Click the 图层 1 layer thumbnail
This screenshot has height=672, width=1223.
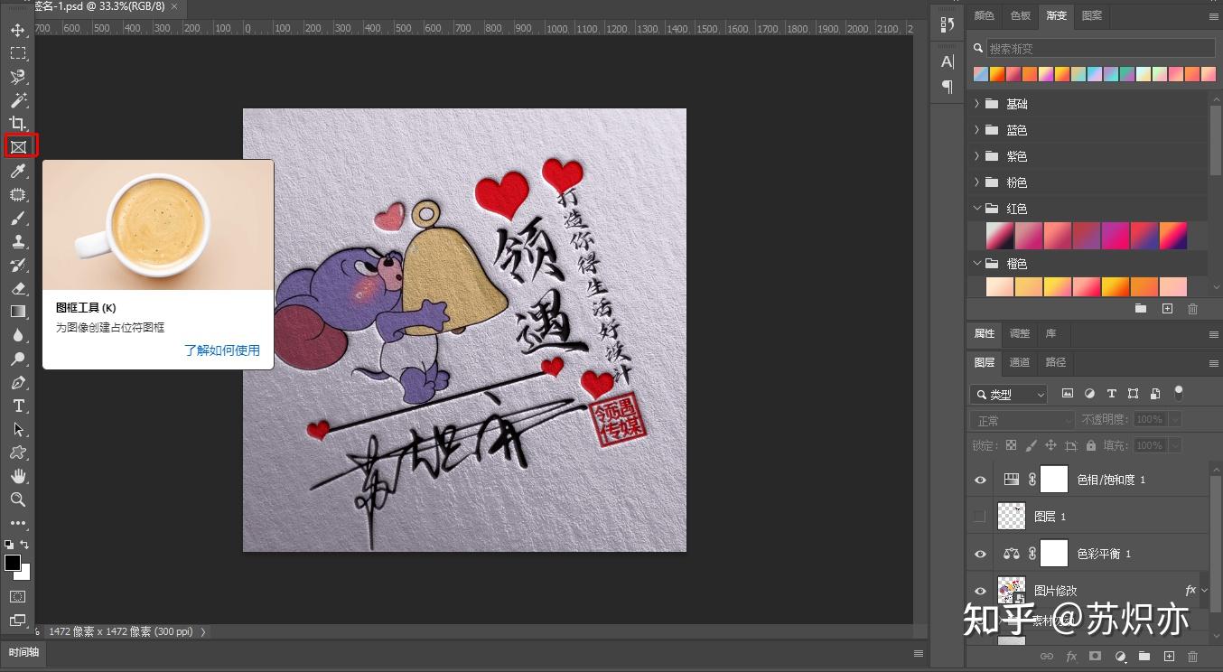pos(1011,517)
